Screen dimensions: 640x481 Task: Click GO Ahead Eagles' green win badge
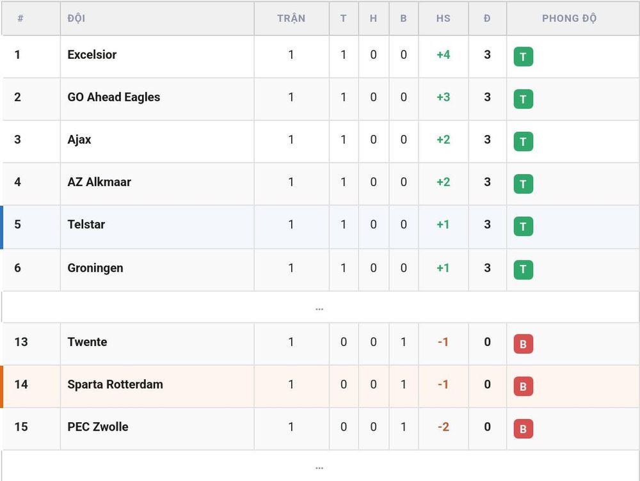tap(524, 99)
